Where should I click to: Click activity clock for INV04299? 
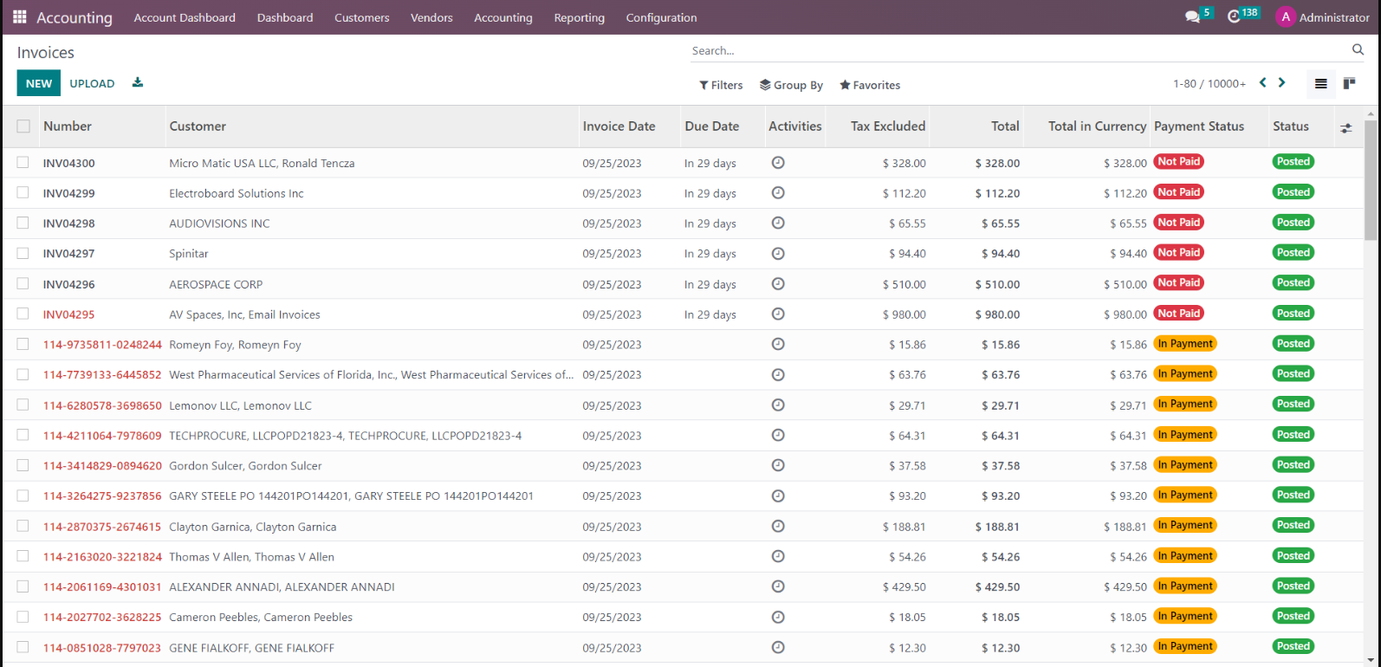coord(778,193)
